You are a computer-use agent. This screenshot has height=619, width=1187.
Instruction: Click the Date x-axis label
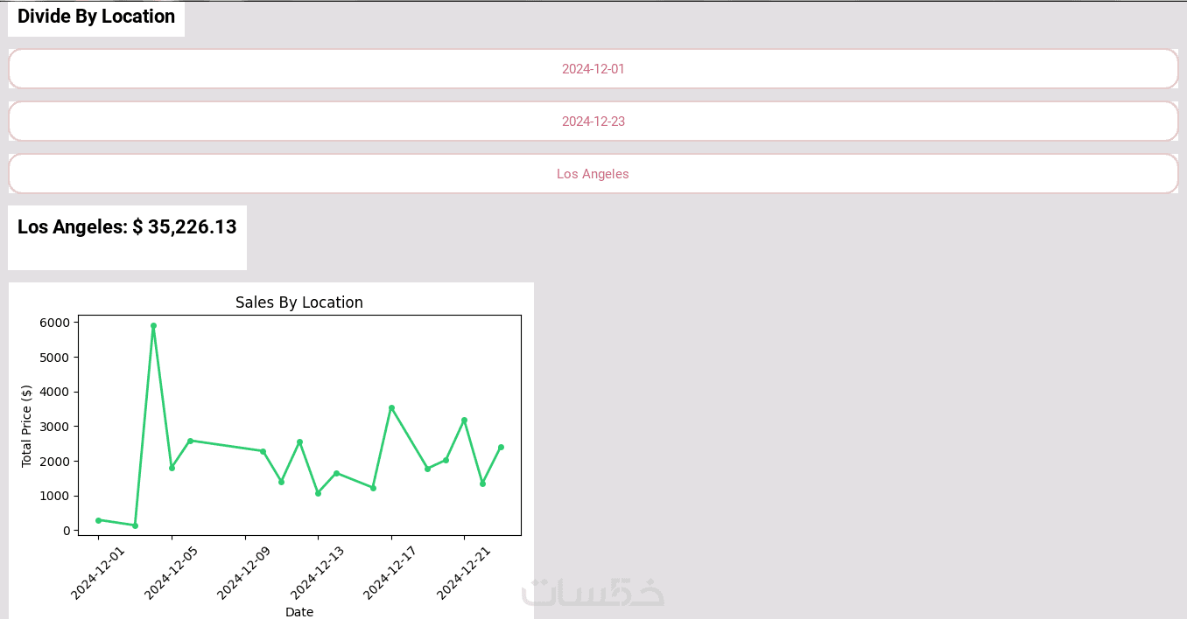pyautogui.click(x=299, y=612)
